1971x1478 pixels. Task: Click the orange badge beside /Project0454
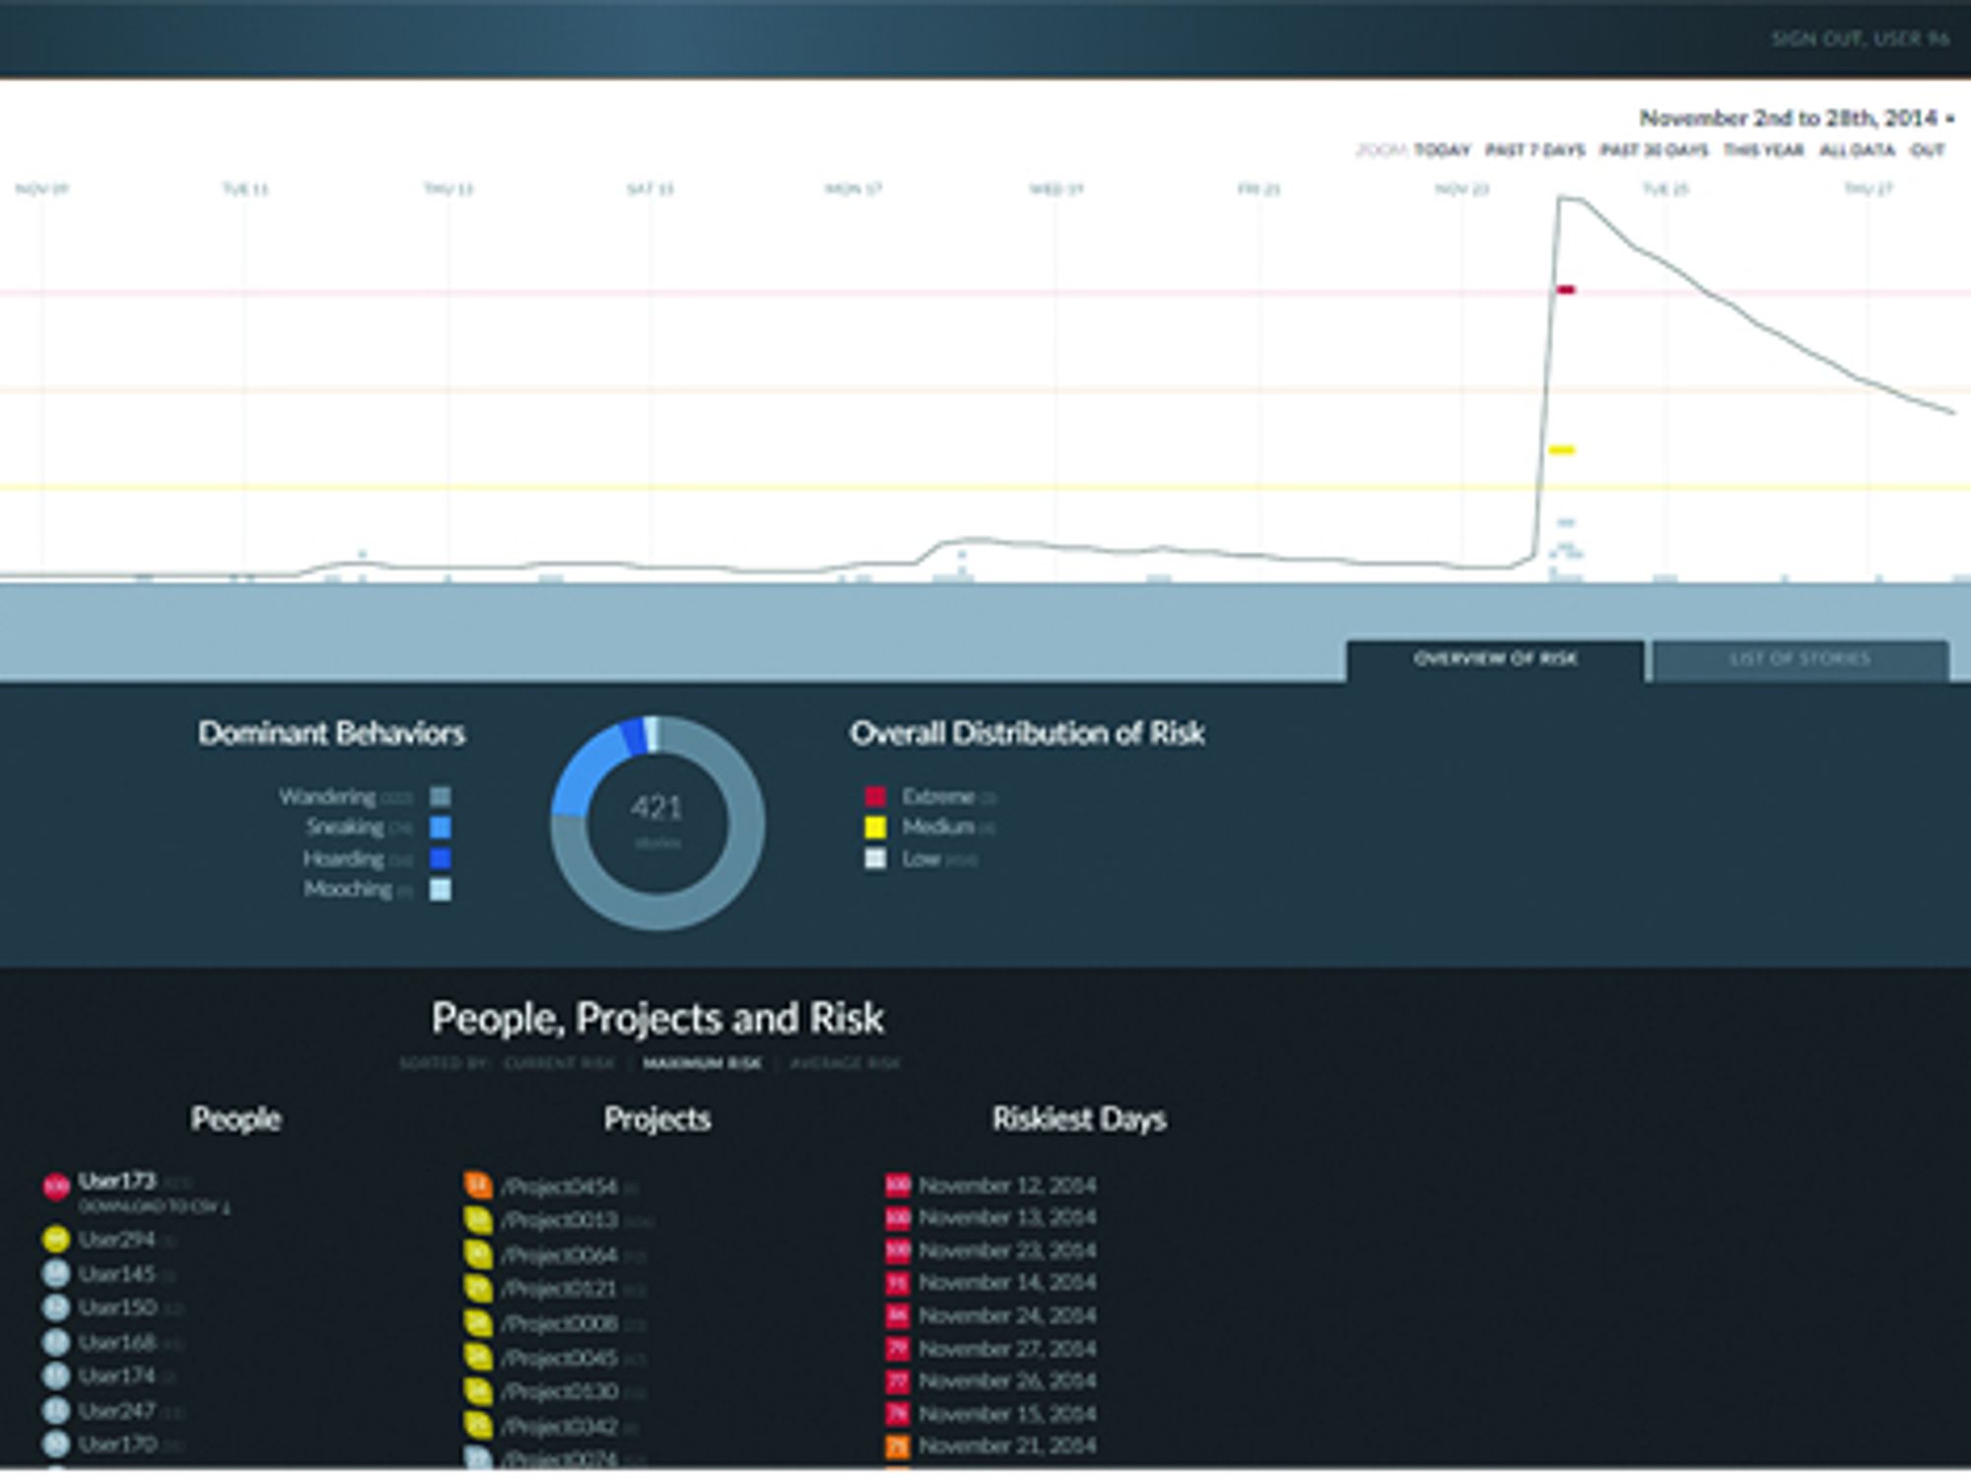point(478,1185)
